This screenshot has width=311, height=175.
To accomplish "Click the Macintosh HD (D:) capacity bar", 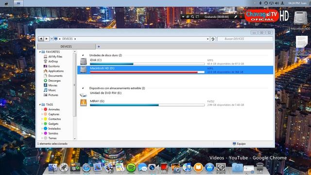I will pos(147,72).
